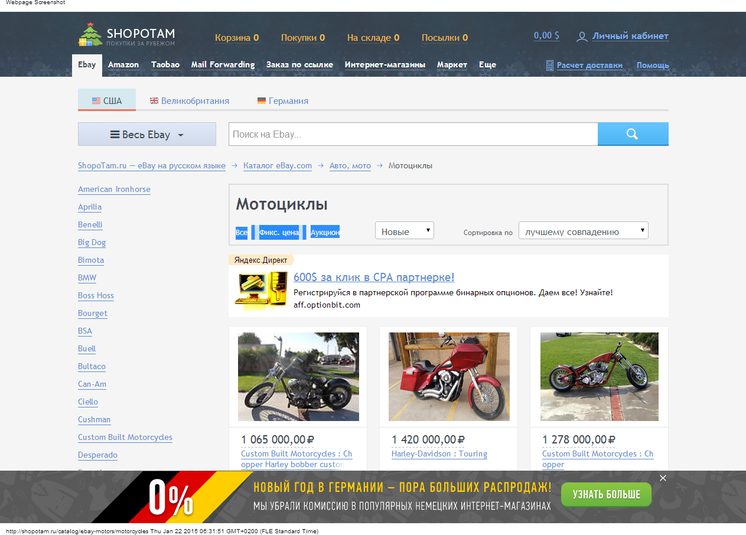Switch to the Amazon tab

(123, 65)
